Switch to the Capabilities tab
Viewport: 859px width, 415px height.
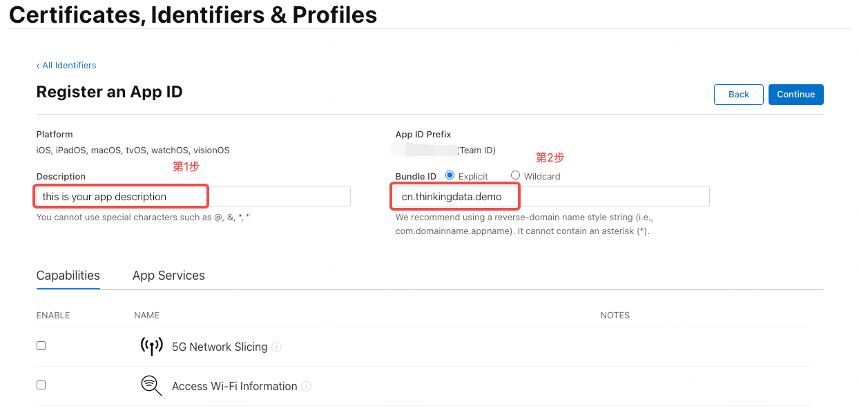click(68, 276)
